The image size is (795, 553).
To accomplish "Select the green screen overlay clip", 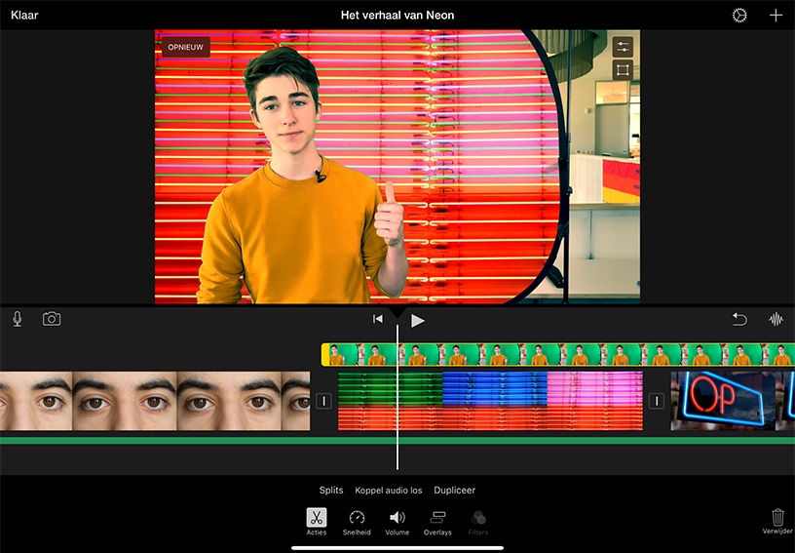I will 557,355.
